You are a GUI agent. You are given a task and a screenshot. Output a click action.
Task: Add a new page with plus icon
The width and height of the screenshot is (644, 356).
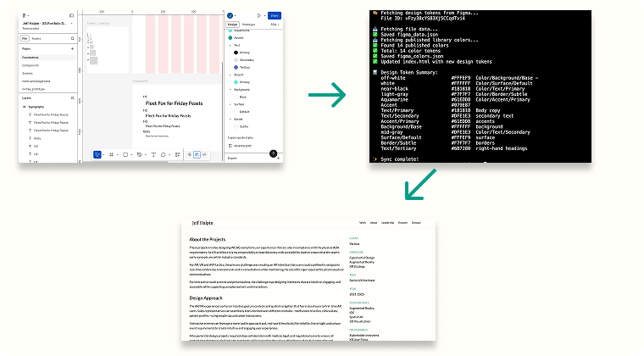[73, 49]
